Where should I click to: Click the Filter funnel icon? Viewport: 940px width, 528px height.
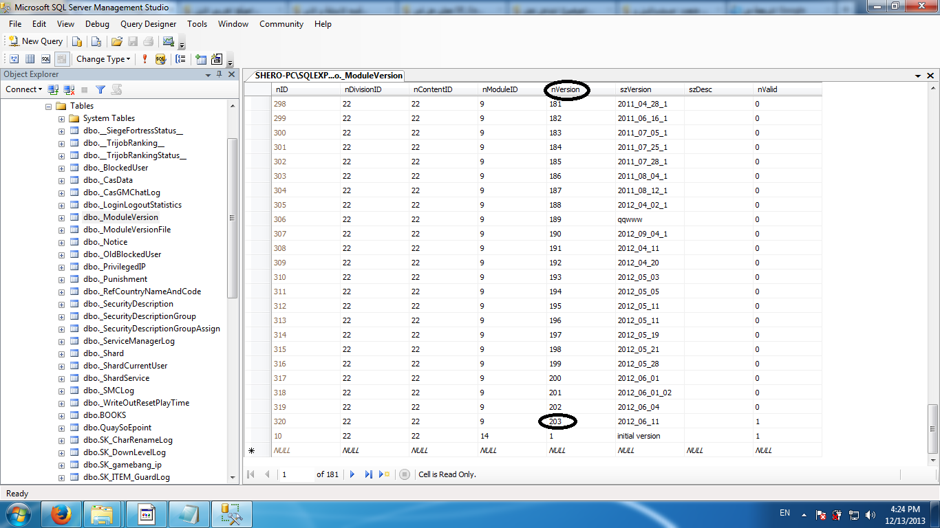(x=100, y=89)
